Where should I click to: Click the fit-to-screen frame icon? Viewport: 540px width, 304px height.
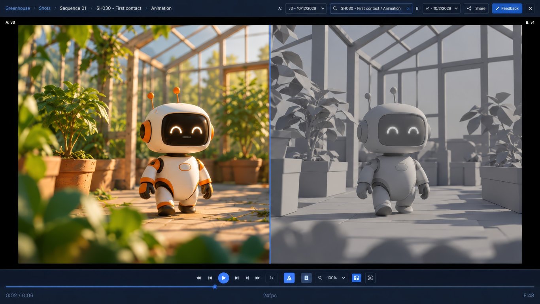370,278
